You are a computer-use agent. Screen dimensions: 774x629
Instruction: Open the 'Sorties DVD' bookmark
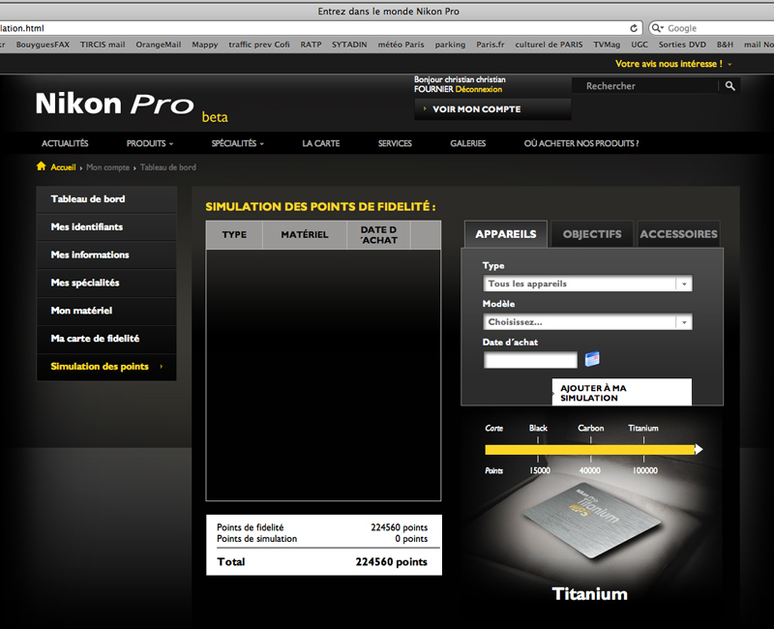click(x=682, y=45)
